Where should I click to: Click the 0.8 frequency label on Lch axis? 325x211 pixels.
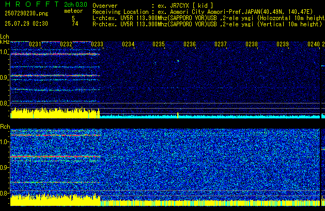tap(4, 103)
